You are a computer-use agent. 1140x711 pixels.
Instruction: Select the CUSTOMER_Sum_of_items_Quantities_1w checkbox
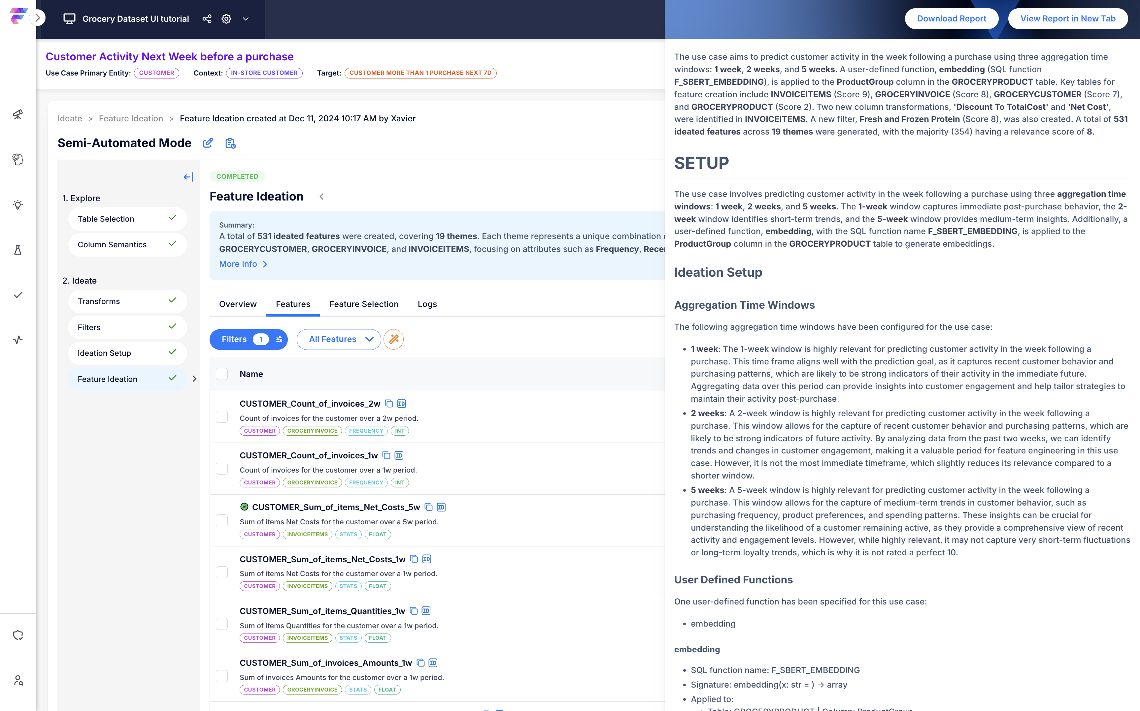click(221, 624)
